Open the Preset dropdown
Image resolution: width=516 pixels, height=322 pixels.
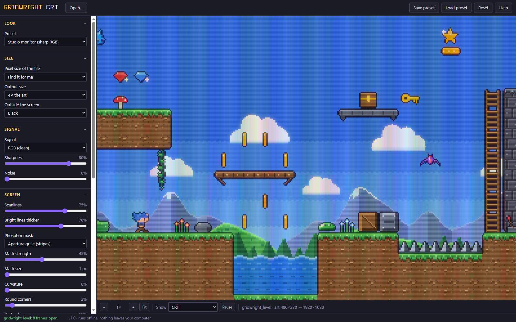point(45,42)
